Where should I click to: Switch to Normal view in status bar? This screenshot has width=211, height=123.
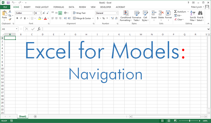tap(162, 121)
